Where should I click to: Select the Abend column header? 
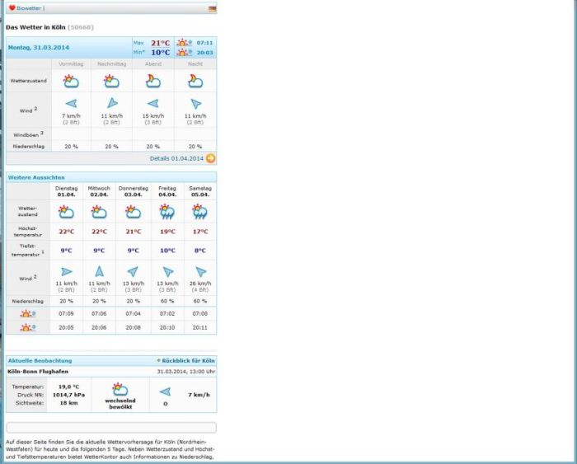pos(153,64)
